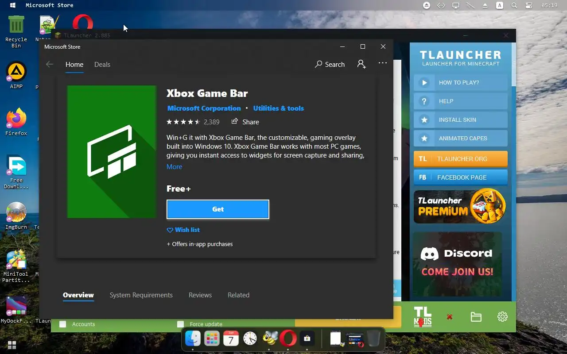The width and height of the screenshot is (567, 354).
Task: Open Opera in the dock
Action: point(288,339)
